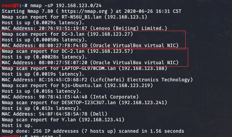Viewport: 232px width, 137px height.
Task: Click the https://nmap.org URL in output
Action: click(84, 11)
